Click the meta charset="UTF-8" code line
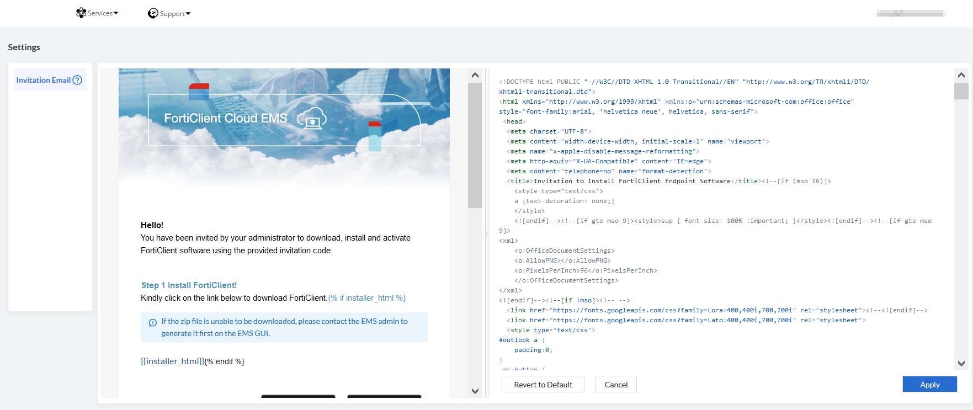 pyautogui.click(x=549, y=131)
